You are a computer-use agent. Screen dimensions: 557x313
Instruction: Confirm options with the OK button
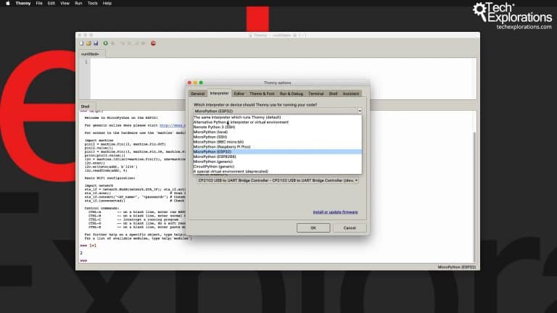click(x=313, y=228)
